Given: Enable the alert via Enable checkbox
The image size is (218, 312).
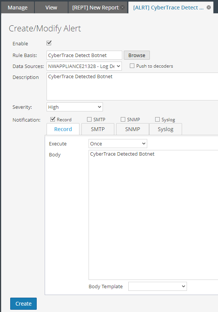Looking at the screenshot, I should click(48, 43).
